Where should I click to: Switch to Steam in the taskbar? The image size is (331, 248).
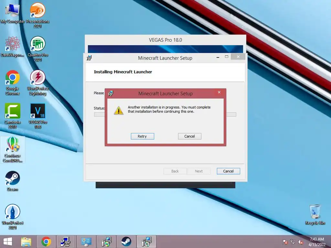tap(126, 242)
